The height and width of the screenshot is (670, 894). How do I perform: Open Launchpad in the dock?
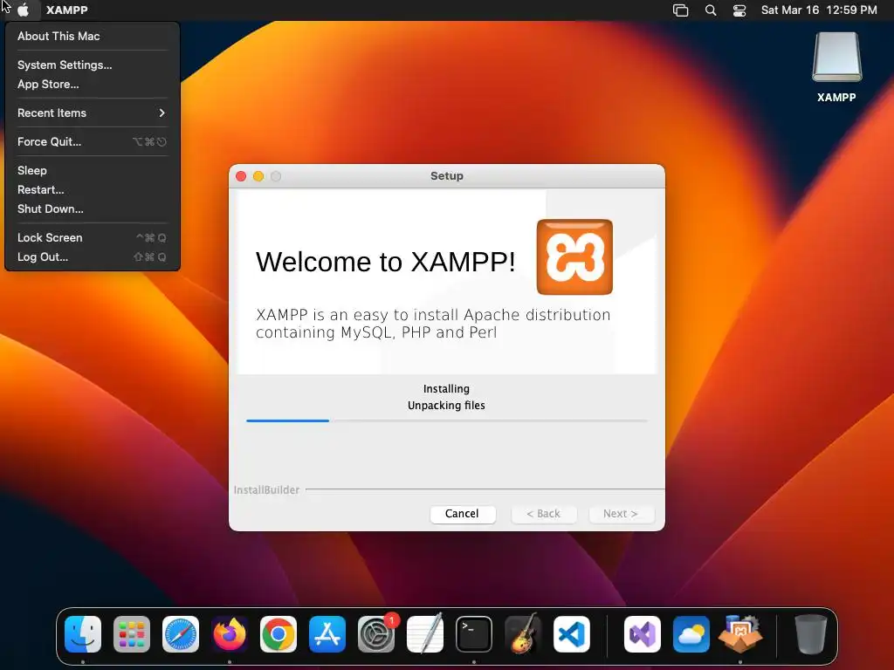pos(132,633)
